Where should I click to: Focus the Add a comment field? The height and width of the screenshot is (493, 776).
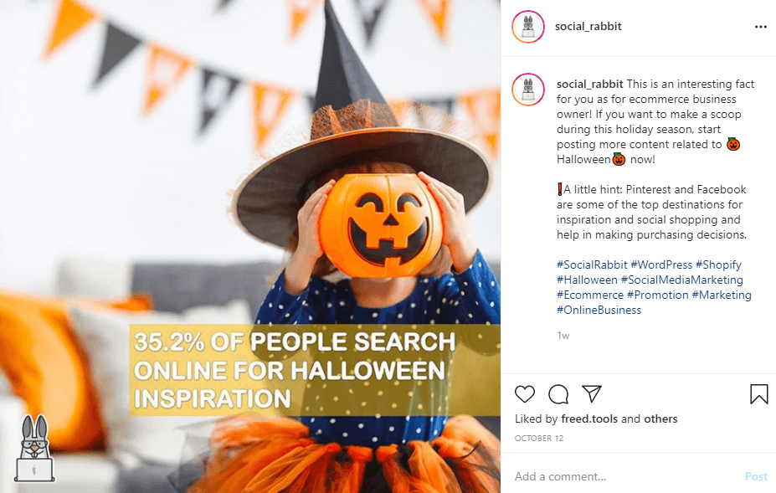tap(624, 476)
